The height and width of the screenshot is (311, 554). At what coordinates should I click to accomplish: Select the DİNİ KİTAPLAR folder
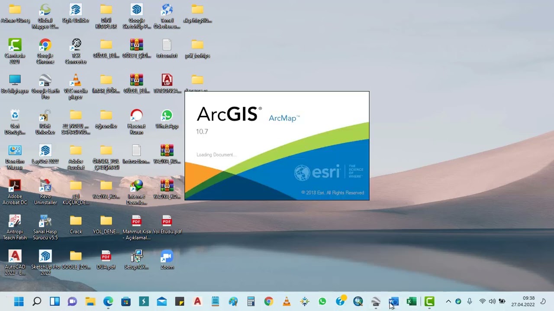(x=106, y=16)
